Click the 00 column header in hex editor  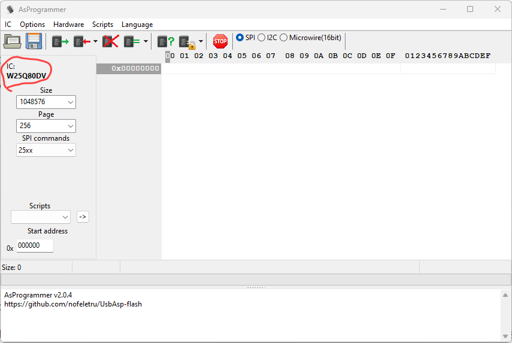tap(170, 56)
